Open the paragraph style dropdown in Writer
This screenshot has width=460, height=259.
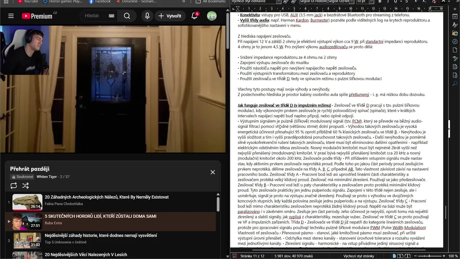coord(279,1)
